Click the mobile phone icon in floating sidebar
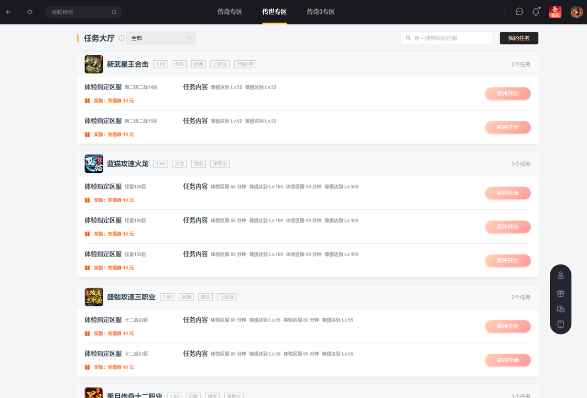The width and height of the screenshot is (587, 398). (x=560, y=324)
